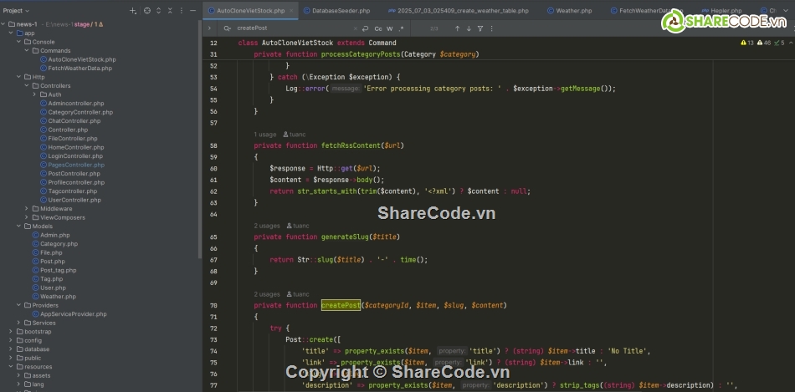Open UserController.php in project tree

(x=74, y=200)
